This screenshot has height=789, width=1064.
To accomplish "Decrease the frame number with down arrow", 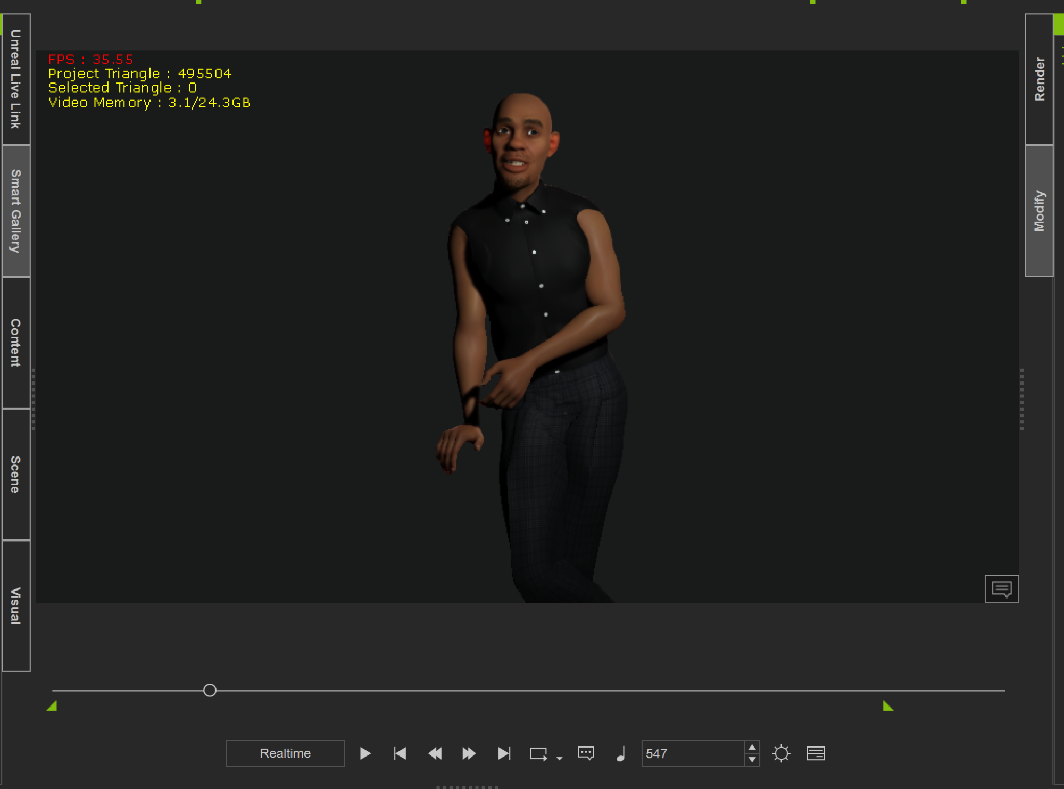I will point(752,760).
